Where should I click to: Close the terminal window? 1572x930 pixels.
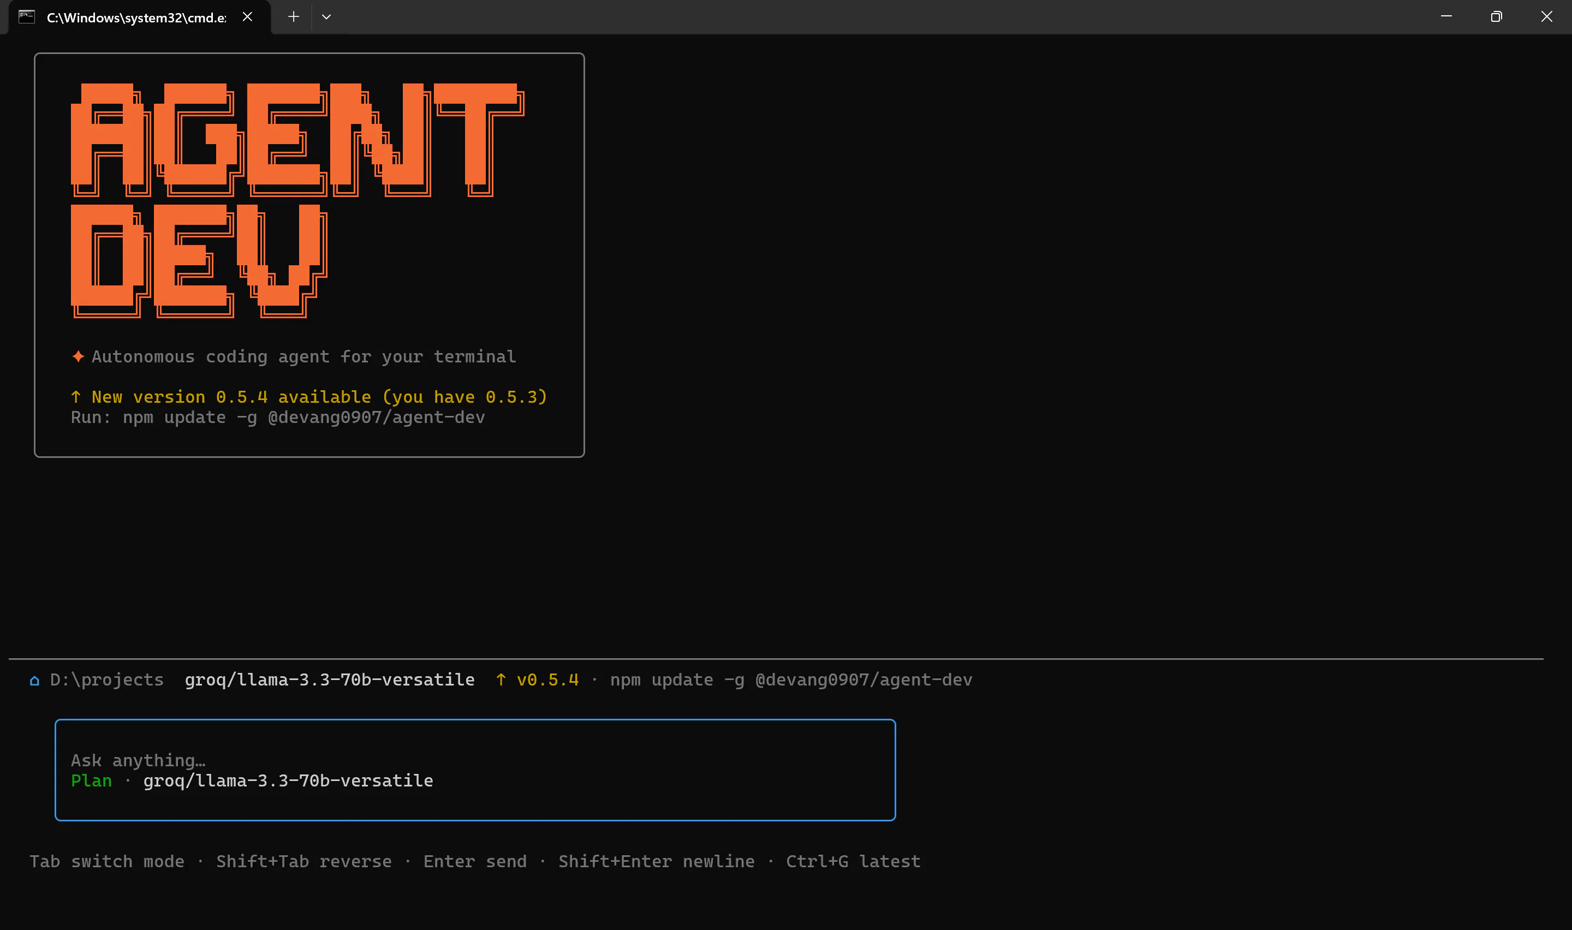point(1546,17)
